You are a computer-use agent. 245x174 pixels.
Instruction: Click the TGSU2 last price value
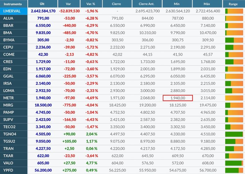43,141
